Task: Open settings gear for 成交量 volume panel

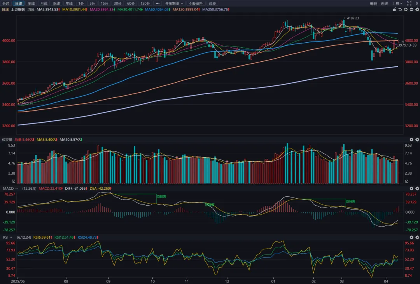Action: (x=417, y=139)
